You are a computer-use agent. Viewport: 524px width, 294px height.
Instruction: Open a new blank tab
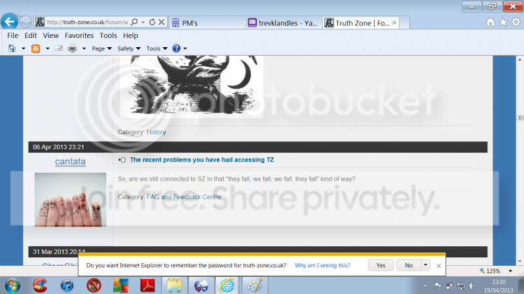[x=404, y=23]
